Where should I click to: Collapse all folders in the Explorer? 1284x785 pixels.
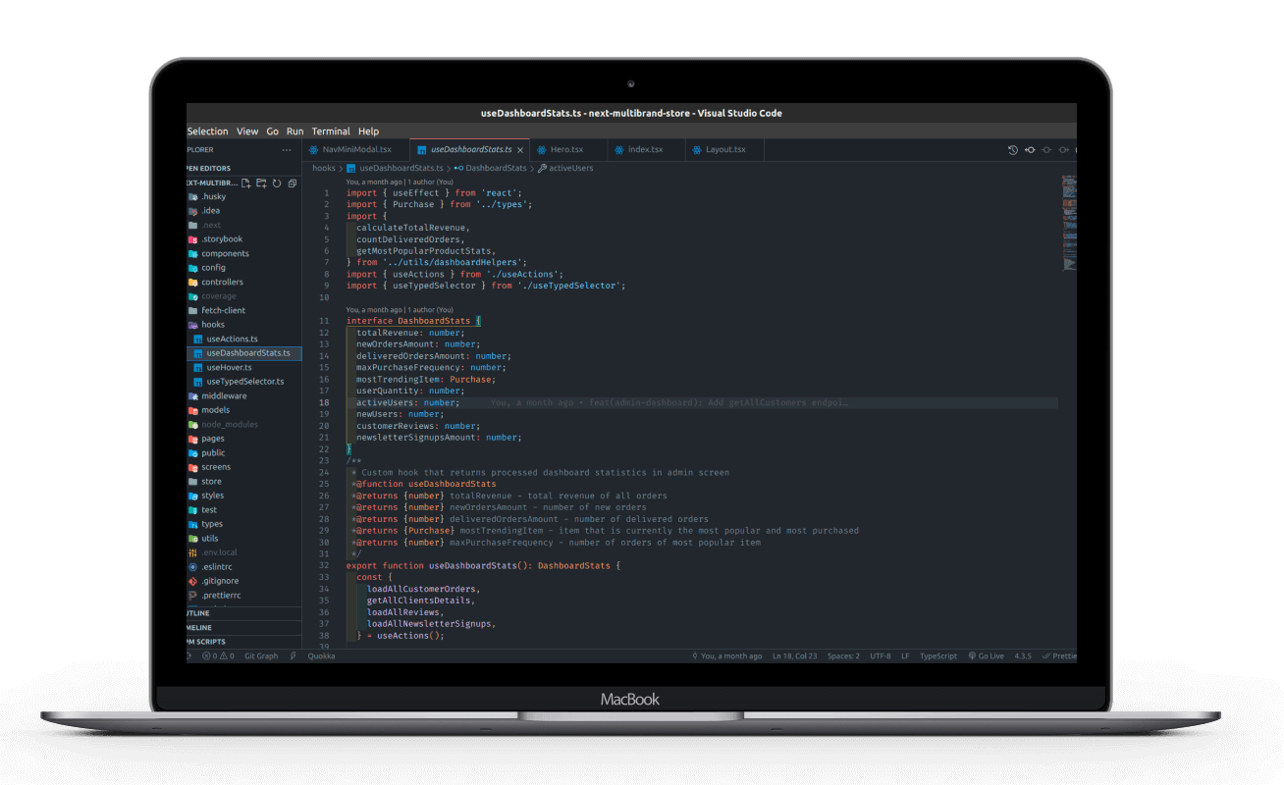pos(292,183)
